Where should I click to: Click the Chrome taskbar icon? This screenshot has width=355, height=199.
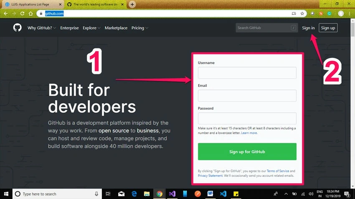click(160, 194)
